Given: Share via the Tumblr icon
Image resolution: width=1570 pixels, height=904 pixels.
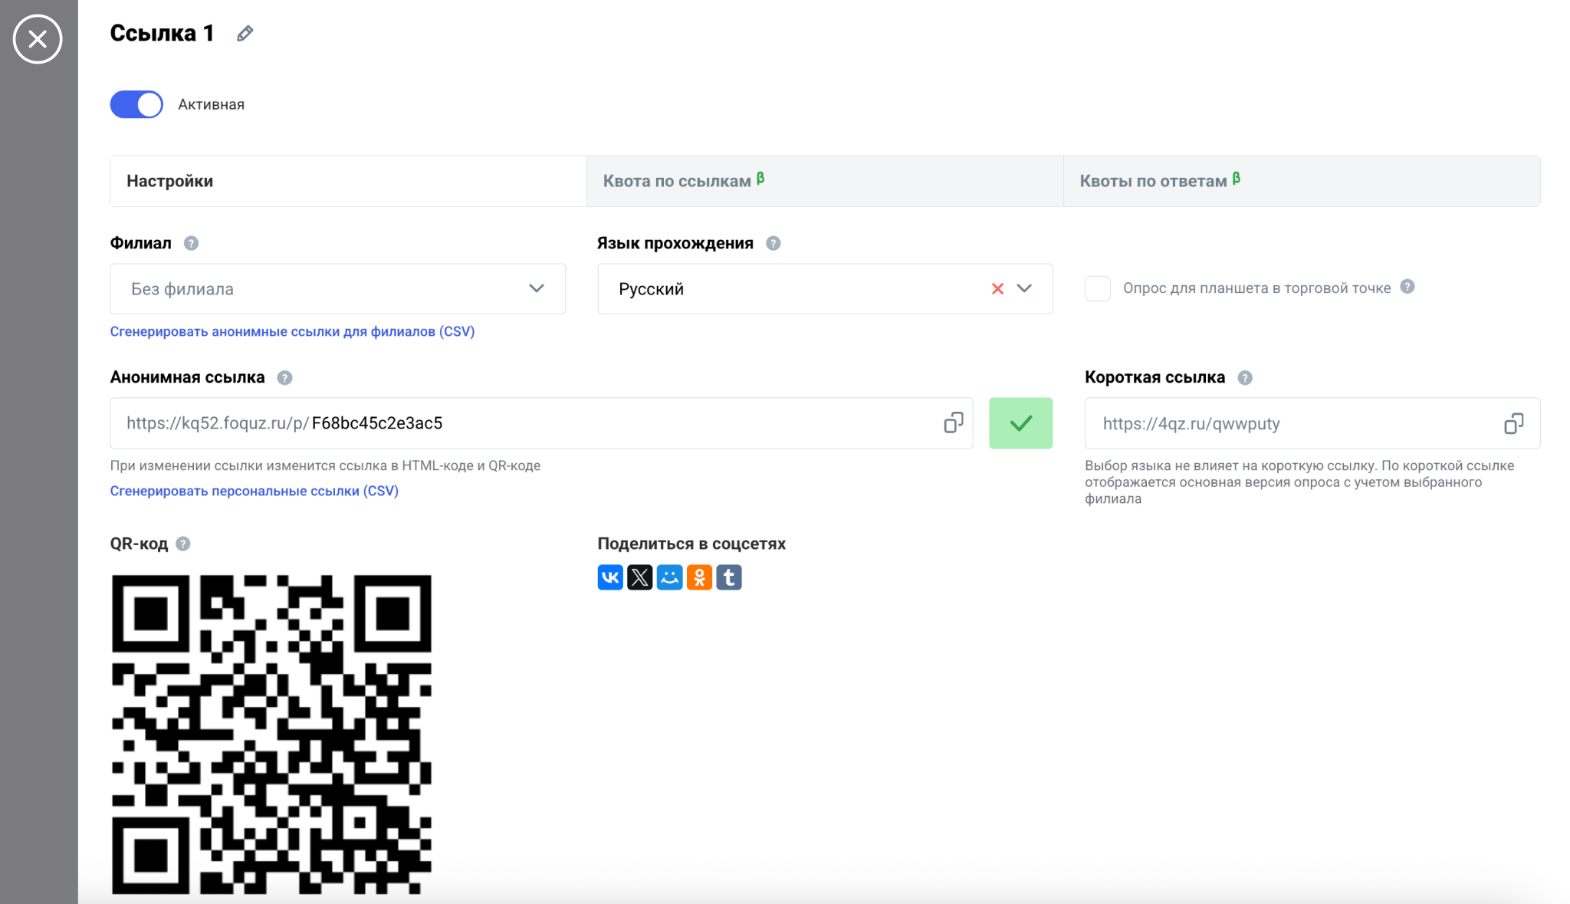Looking at the screenshot, I should pos(729,577).
